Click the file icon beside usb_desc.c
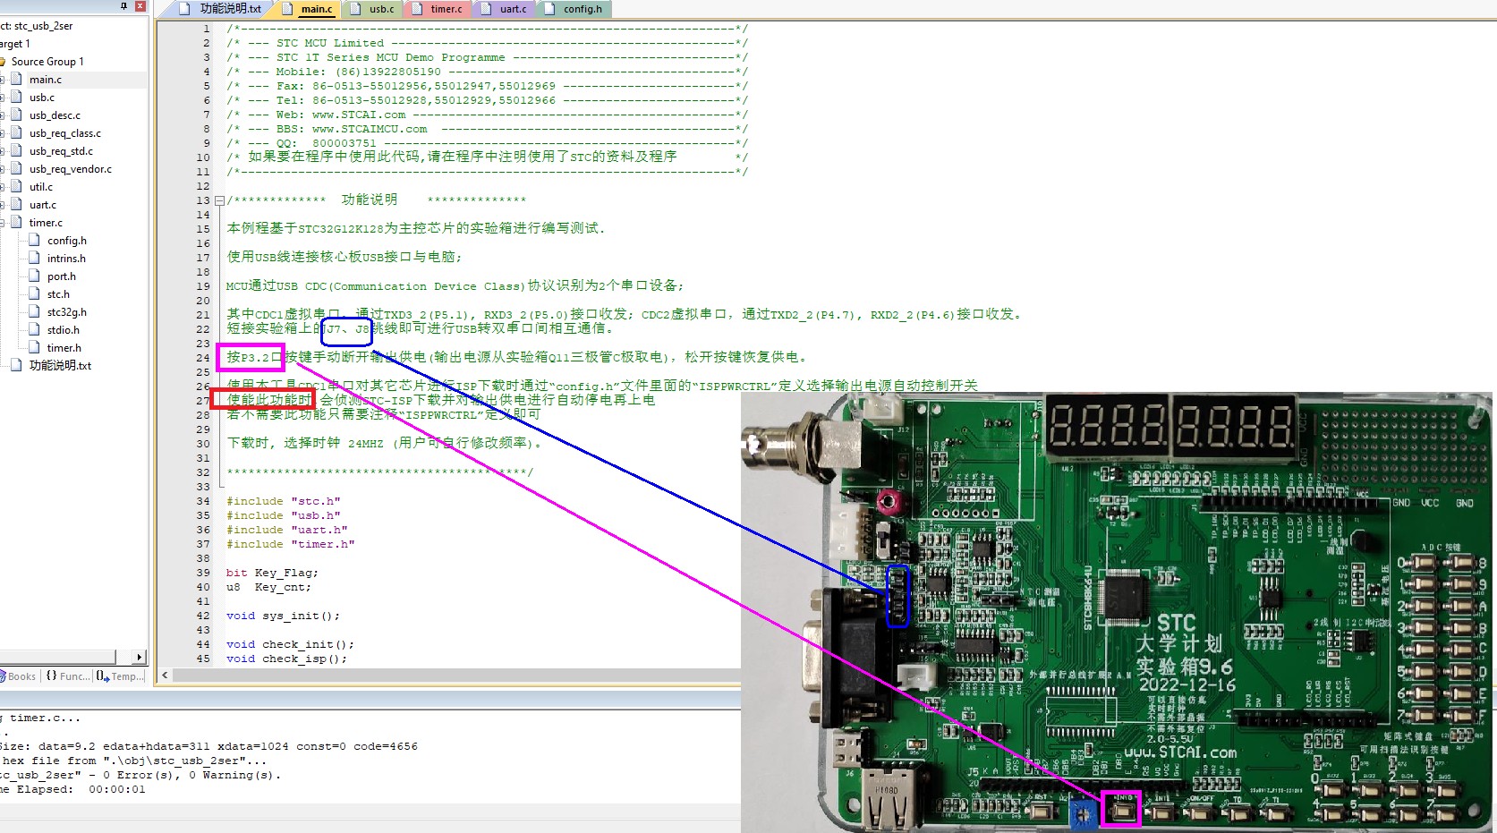This screenshot has width=1497, height=833. pos(16,115)
